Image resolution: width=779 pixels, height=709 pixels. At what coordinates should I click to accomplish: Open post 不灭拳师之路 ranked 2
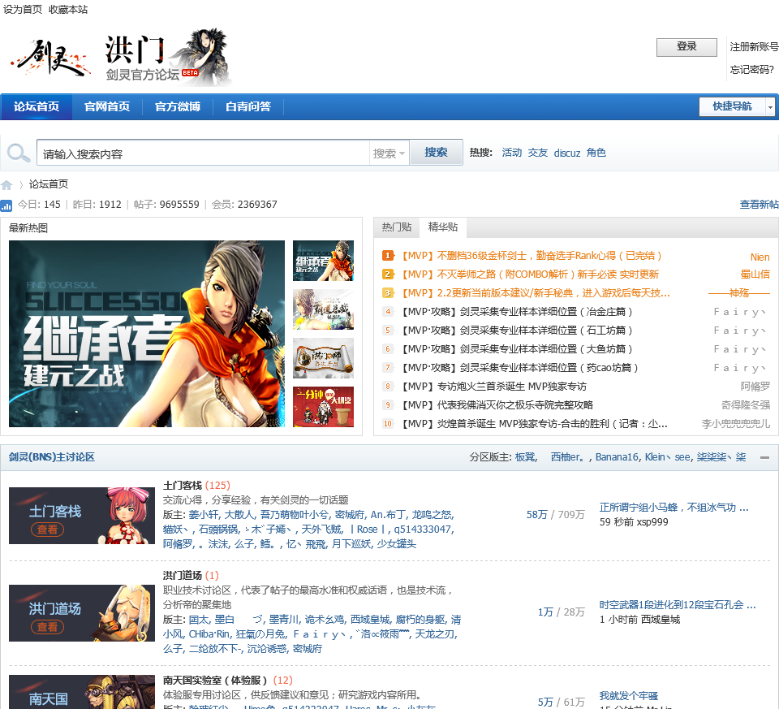click(x=530, y=275)
